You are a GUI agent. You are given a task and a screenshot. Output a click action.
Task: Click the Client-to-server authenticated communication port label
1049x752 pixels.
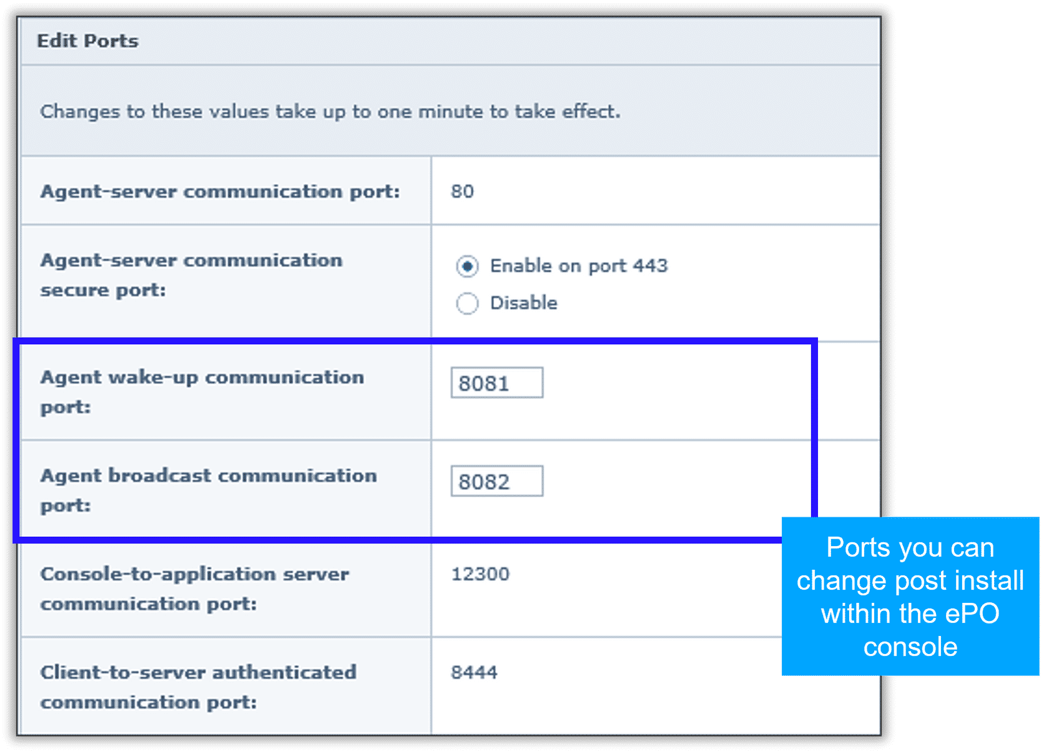tap(198, 686)
